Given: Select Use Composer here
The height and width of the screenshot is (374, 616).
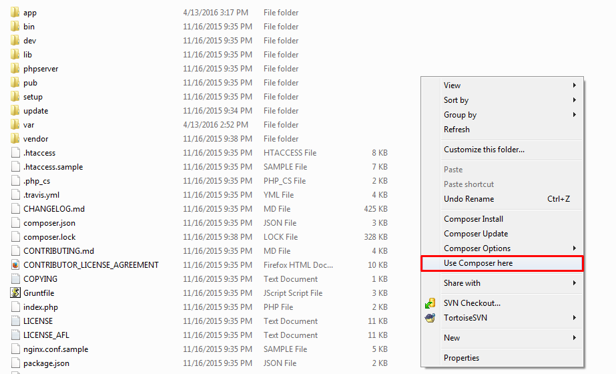Looking at the screenshot, I should click(479, 263).
